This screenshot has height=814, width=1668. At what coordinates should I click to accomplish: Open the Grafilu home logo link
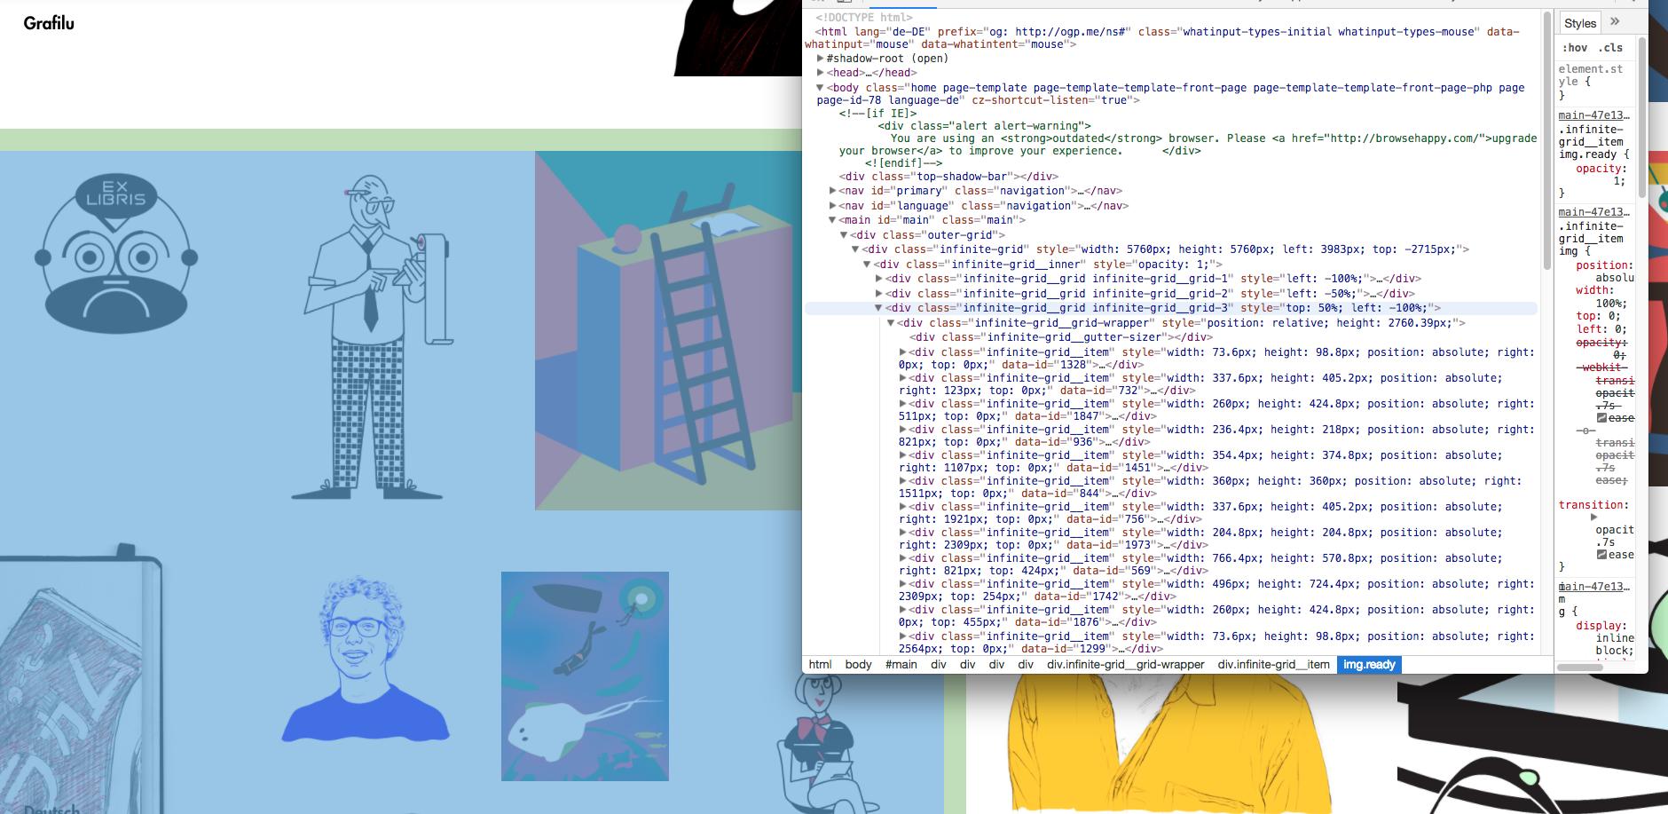[x=49, y=23]
